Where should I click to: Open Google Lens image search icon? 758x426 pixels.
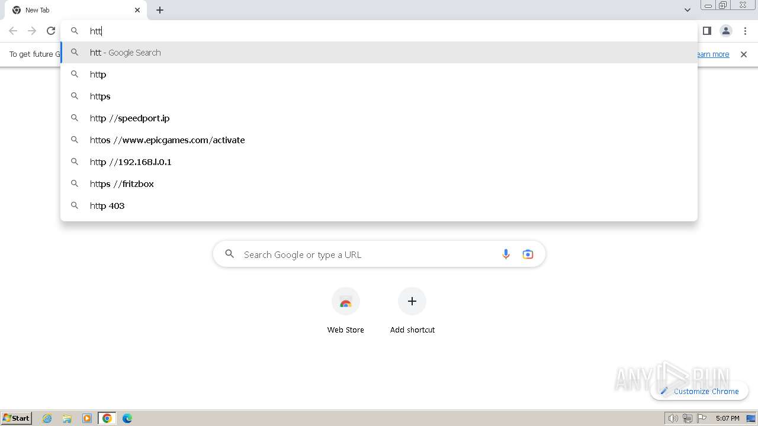click(528, 254)
